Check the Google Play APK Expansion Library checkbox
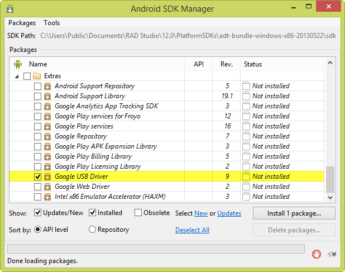345x272 pixels. point(37,146)
